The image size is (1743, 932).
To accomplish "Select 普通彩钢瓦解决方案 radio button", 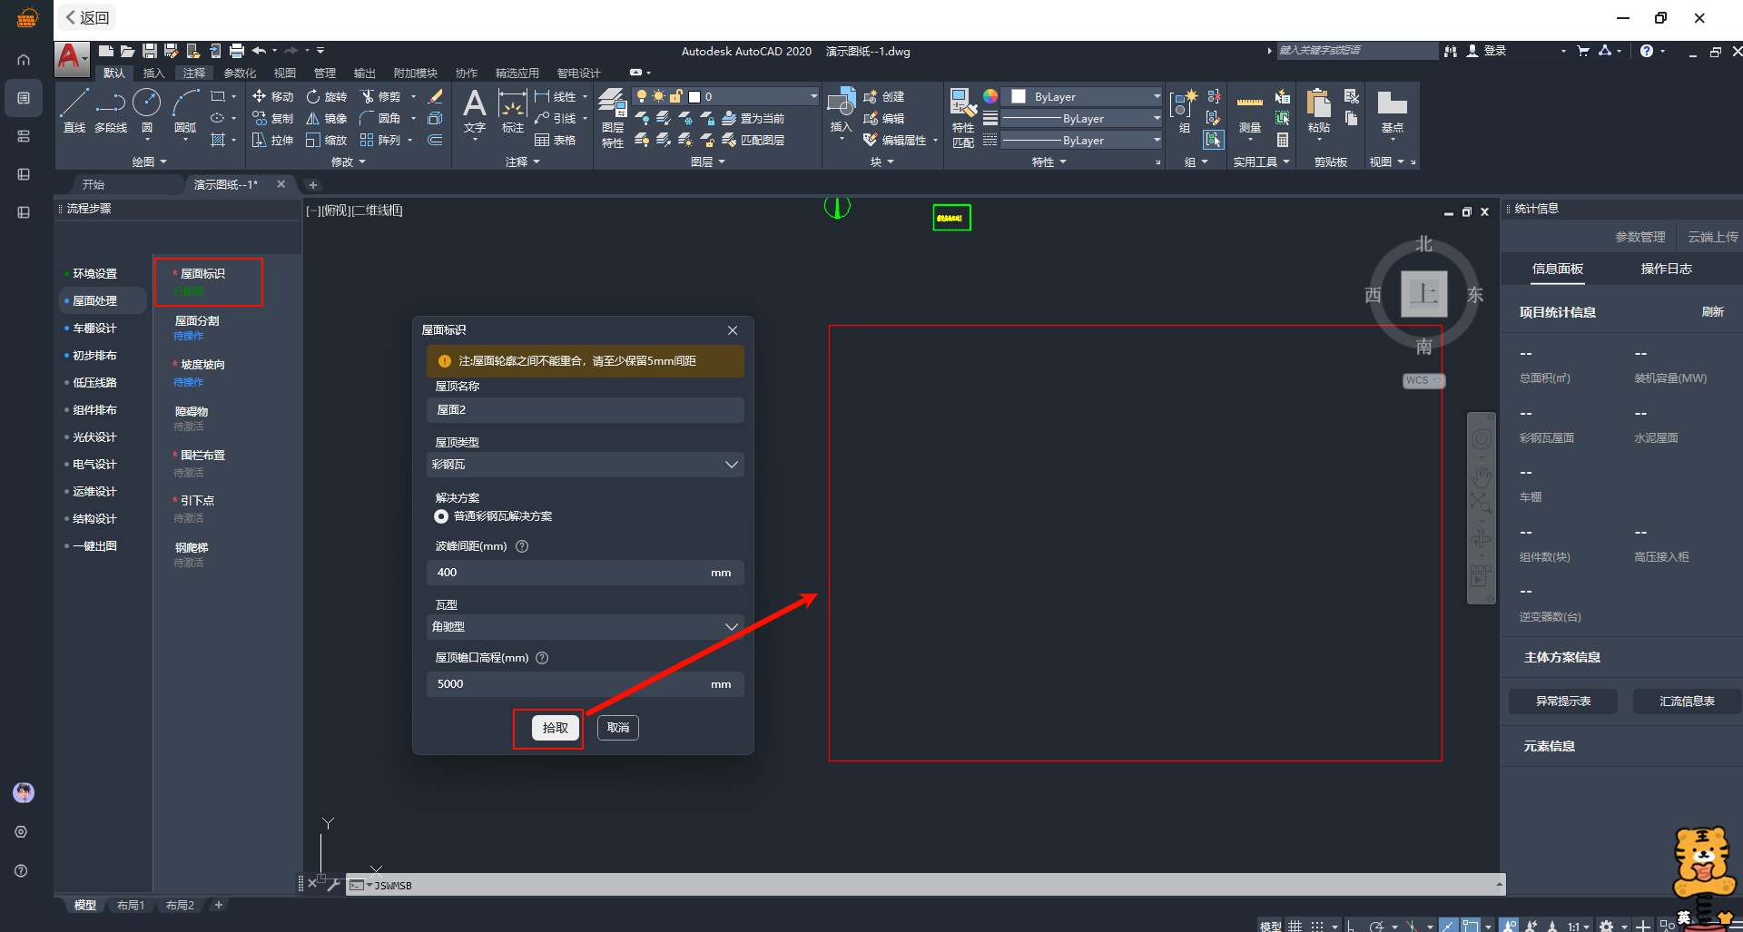I will [441, 516].
